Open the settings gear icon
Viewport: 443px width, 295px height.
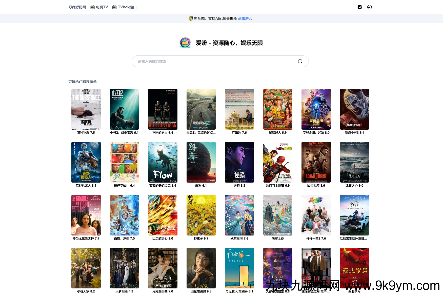pos(359,7)
